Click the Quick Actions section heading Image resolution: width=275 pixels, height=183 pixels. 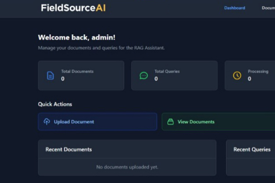point(55,104)
